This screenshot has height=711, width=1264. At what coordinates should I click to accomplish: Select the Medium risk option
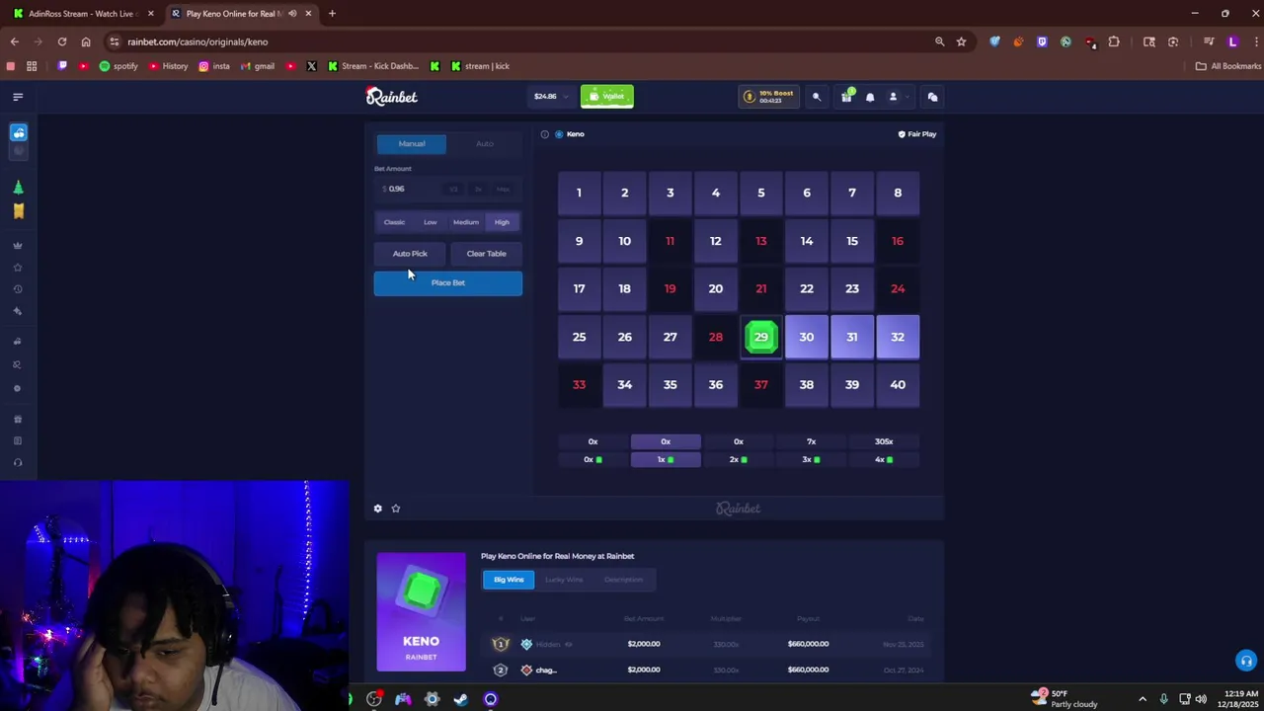(466, 222)
